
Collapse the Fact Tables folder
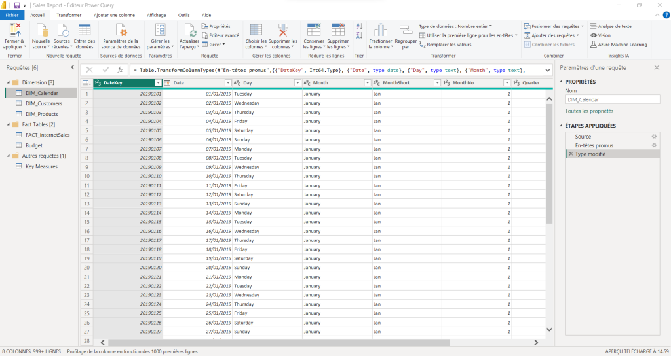tap(8, 124)
